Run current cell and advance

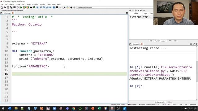pyautogui.click(x=28, y=7)
